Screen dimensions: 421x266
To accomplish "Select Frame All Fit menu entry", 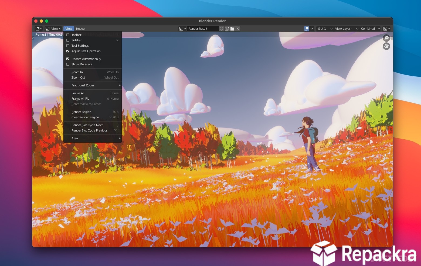I will pyautogui.click(x=93, y=99).
